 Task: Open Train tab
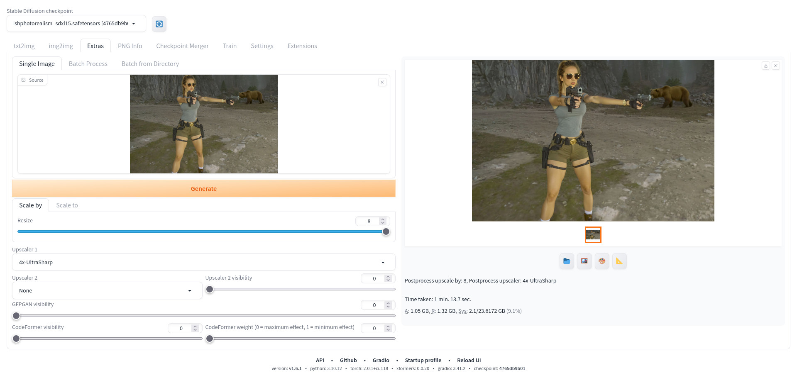230,46
